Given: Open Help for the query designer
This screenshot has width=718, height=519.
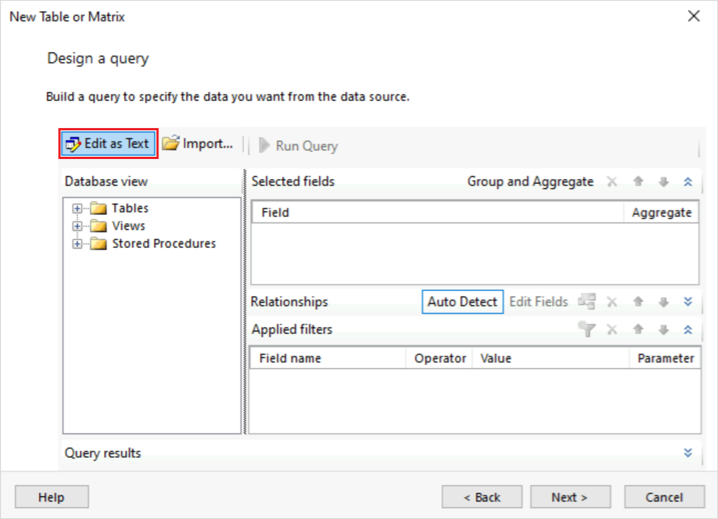Looking at the screenshot, I should (x=51, y=496).
